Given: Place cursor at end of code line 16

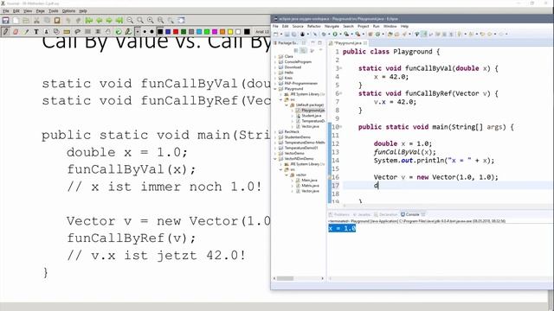Looking at the screenshot, I should (x=499, y=177).
